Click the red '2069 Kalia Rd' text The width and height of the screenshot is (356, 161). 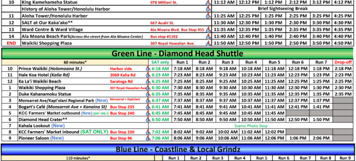tap(123, 75)
